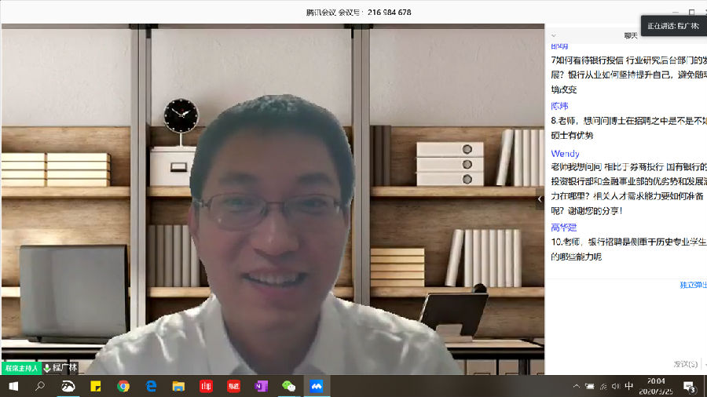Open WeChat from the taskbar
Image resolution: width=707 pixels, height=397 pixels.
point(288,386)
